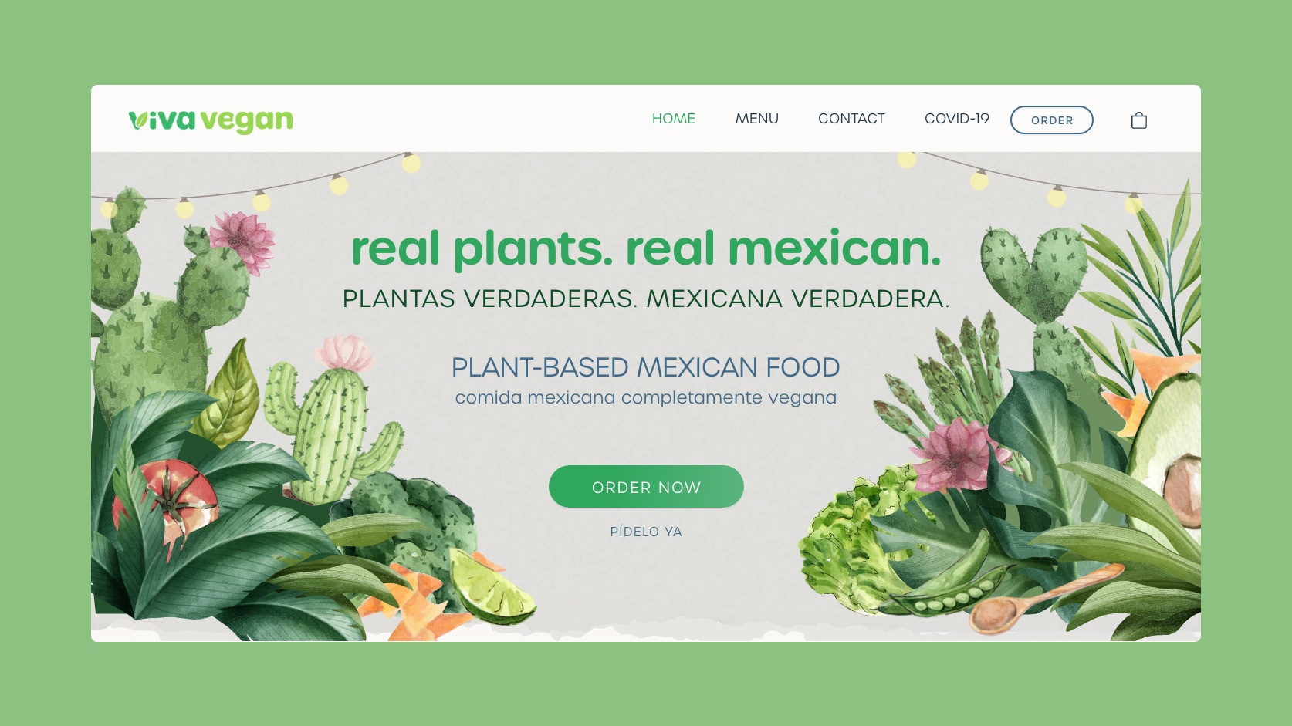Image resolution: width=1292 pixels, height=726 pixels.
Task: Go to the HOME nav item
Action: (673, 119)
